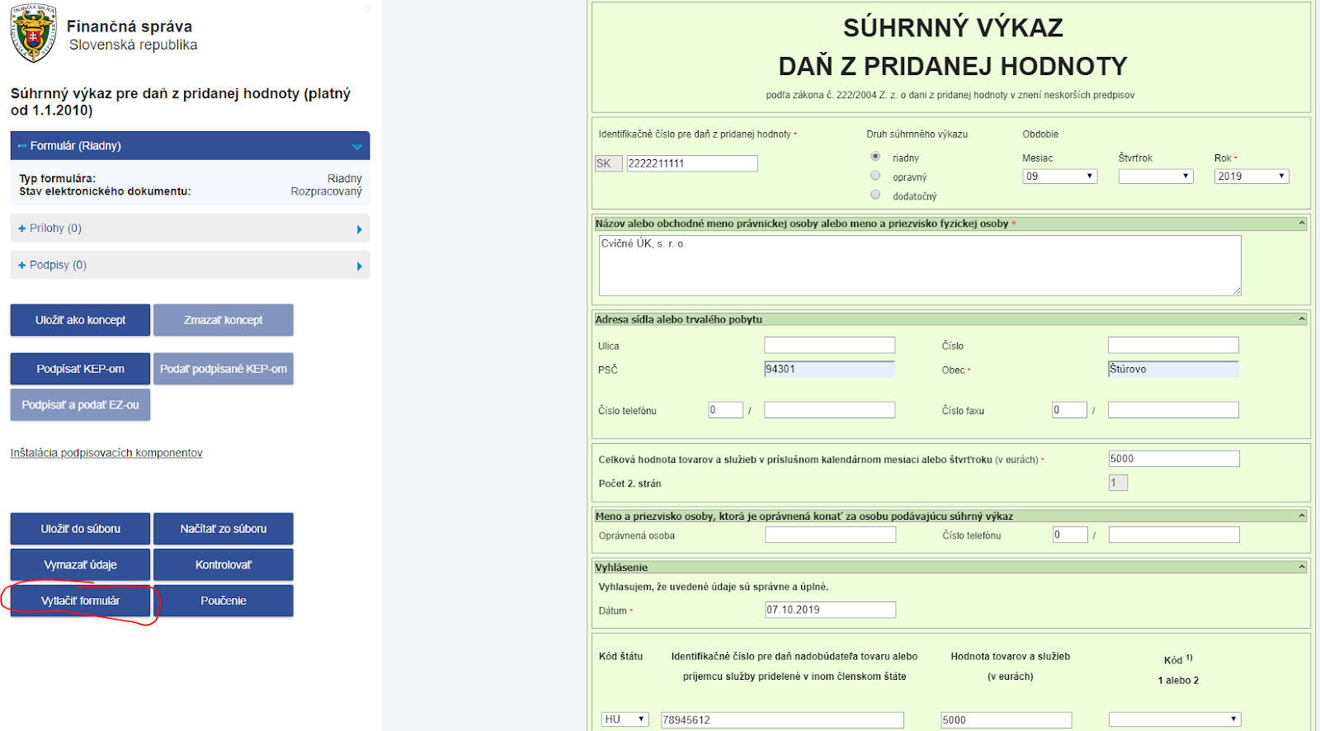Screen dimensions: 1320x731
Task: Open the Rok dropdown showing 2019
Action: pos(1252,177)
